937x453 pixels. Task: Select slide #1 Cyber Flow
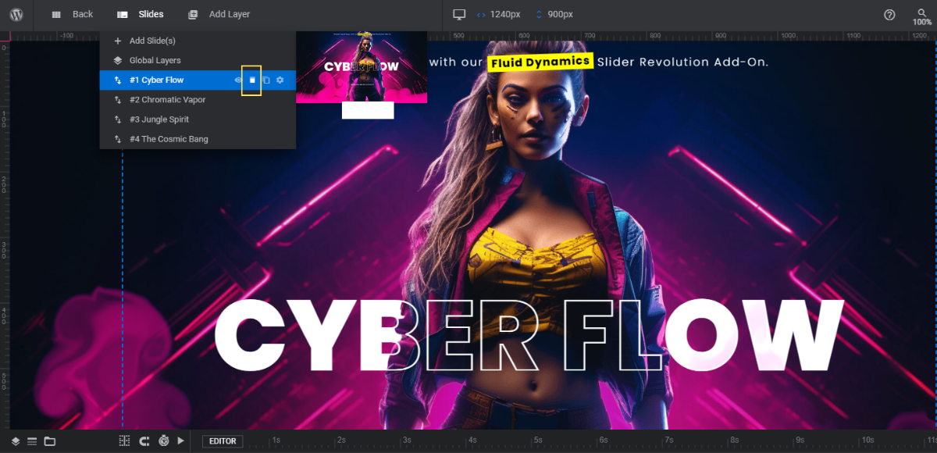tap(198, 80)
